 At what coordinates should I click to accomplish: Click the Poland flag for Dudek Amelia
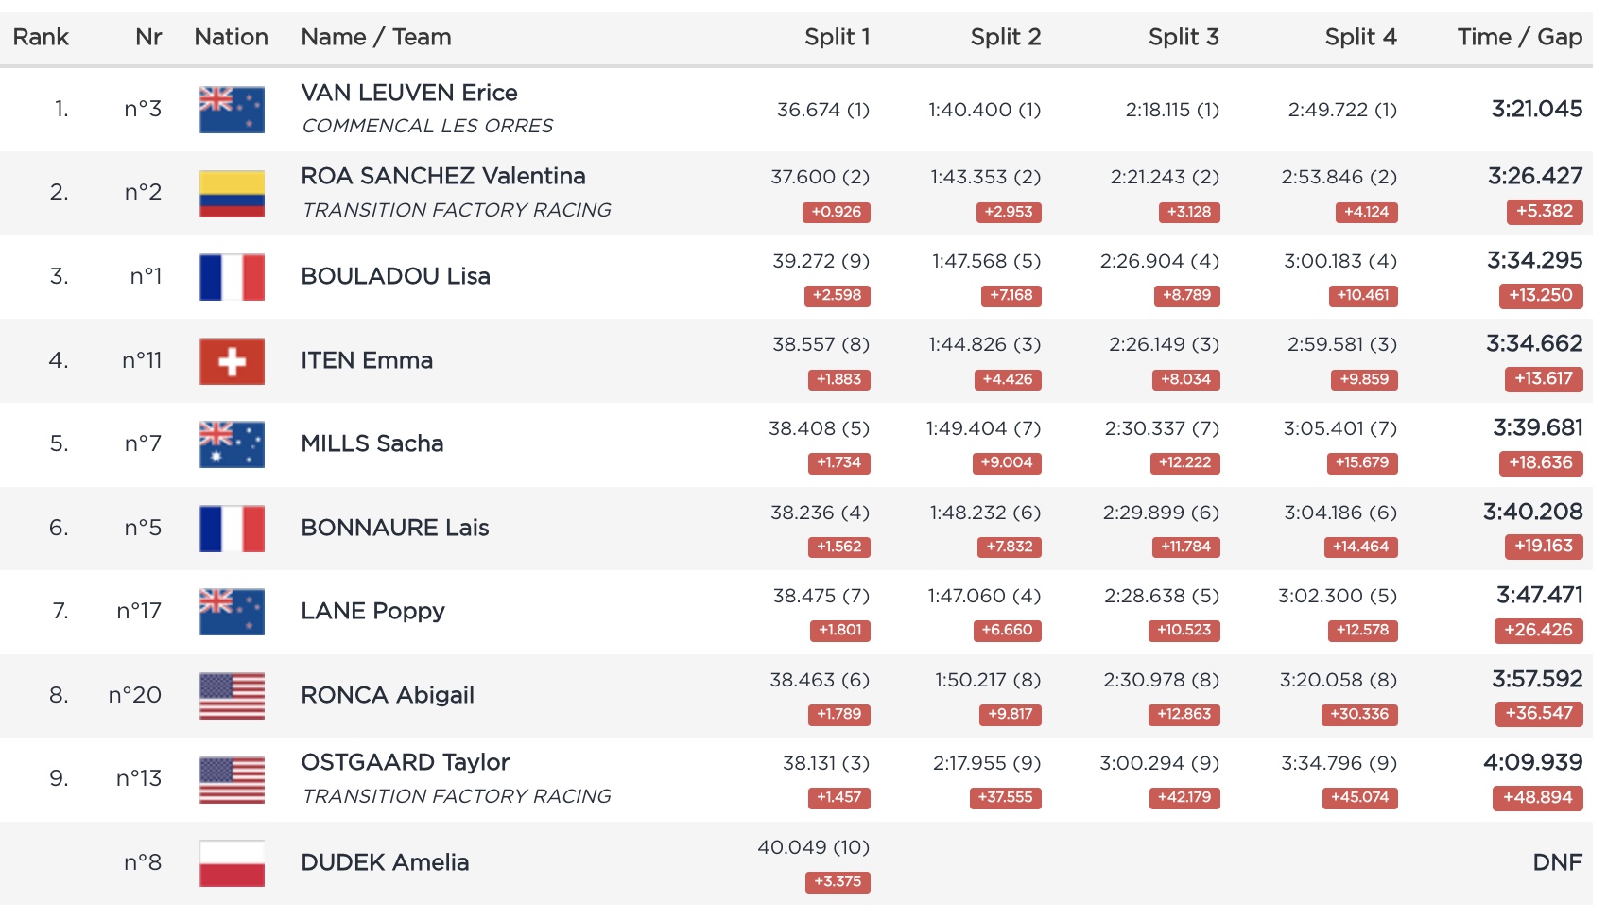tap(232, 863)
